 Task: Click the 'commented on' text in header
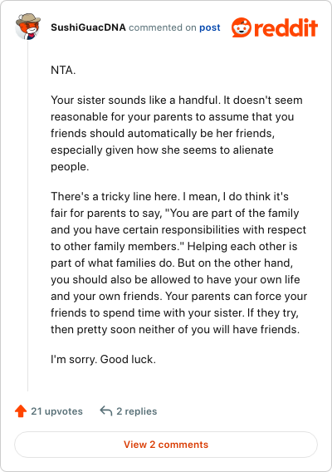(163, 27)
